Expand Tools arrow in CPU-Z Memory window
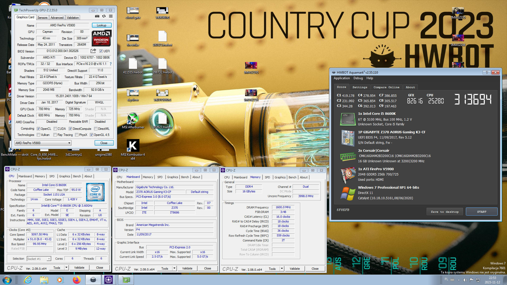The image size is (507, 285). click(x=282, y=269)
